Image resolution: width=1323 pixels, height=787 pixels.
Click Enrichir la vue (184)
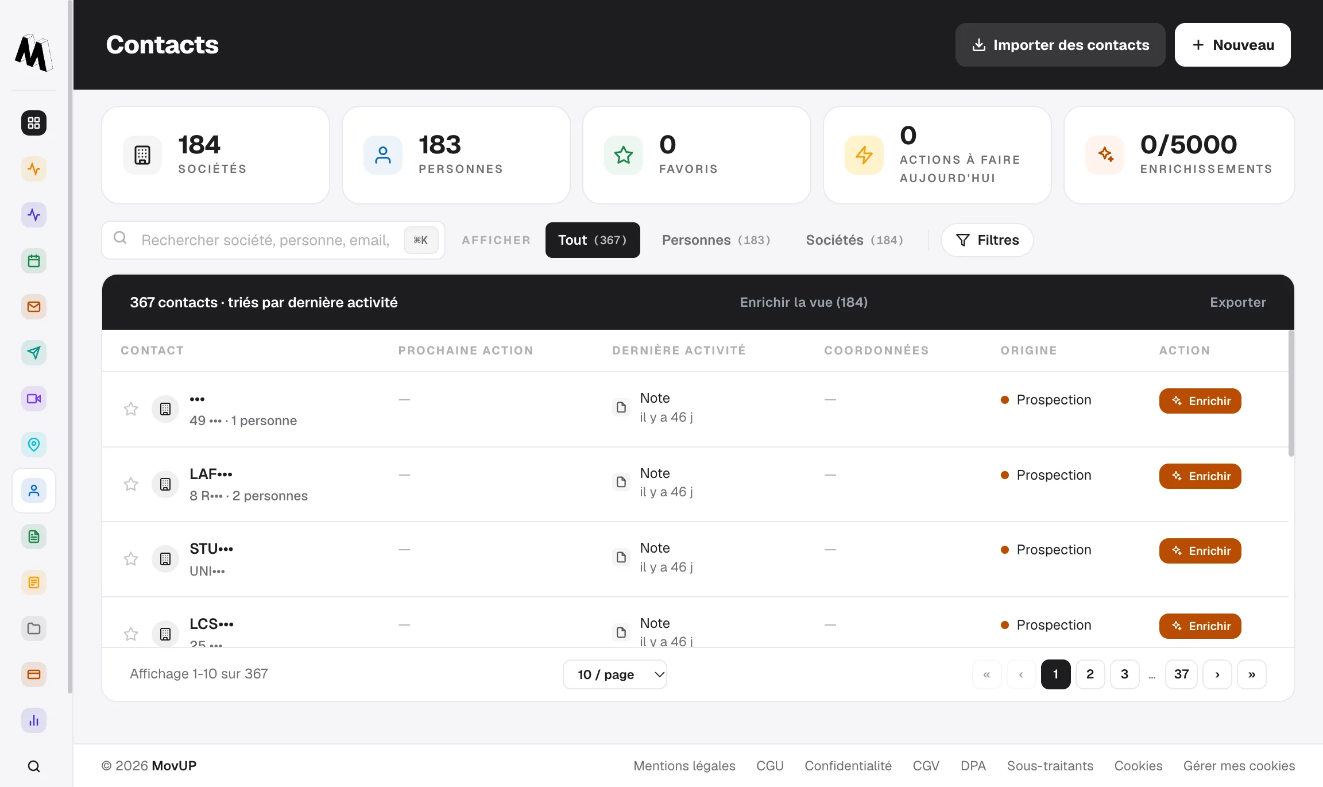click(804, 302)
